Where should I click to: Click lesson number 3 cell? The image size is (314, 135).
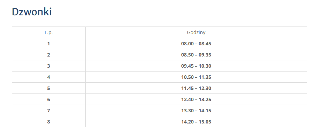[49, 66]
